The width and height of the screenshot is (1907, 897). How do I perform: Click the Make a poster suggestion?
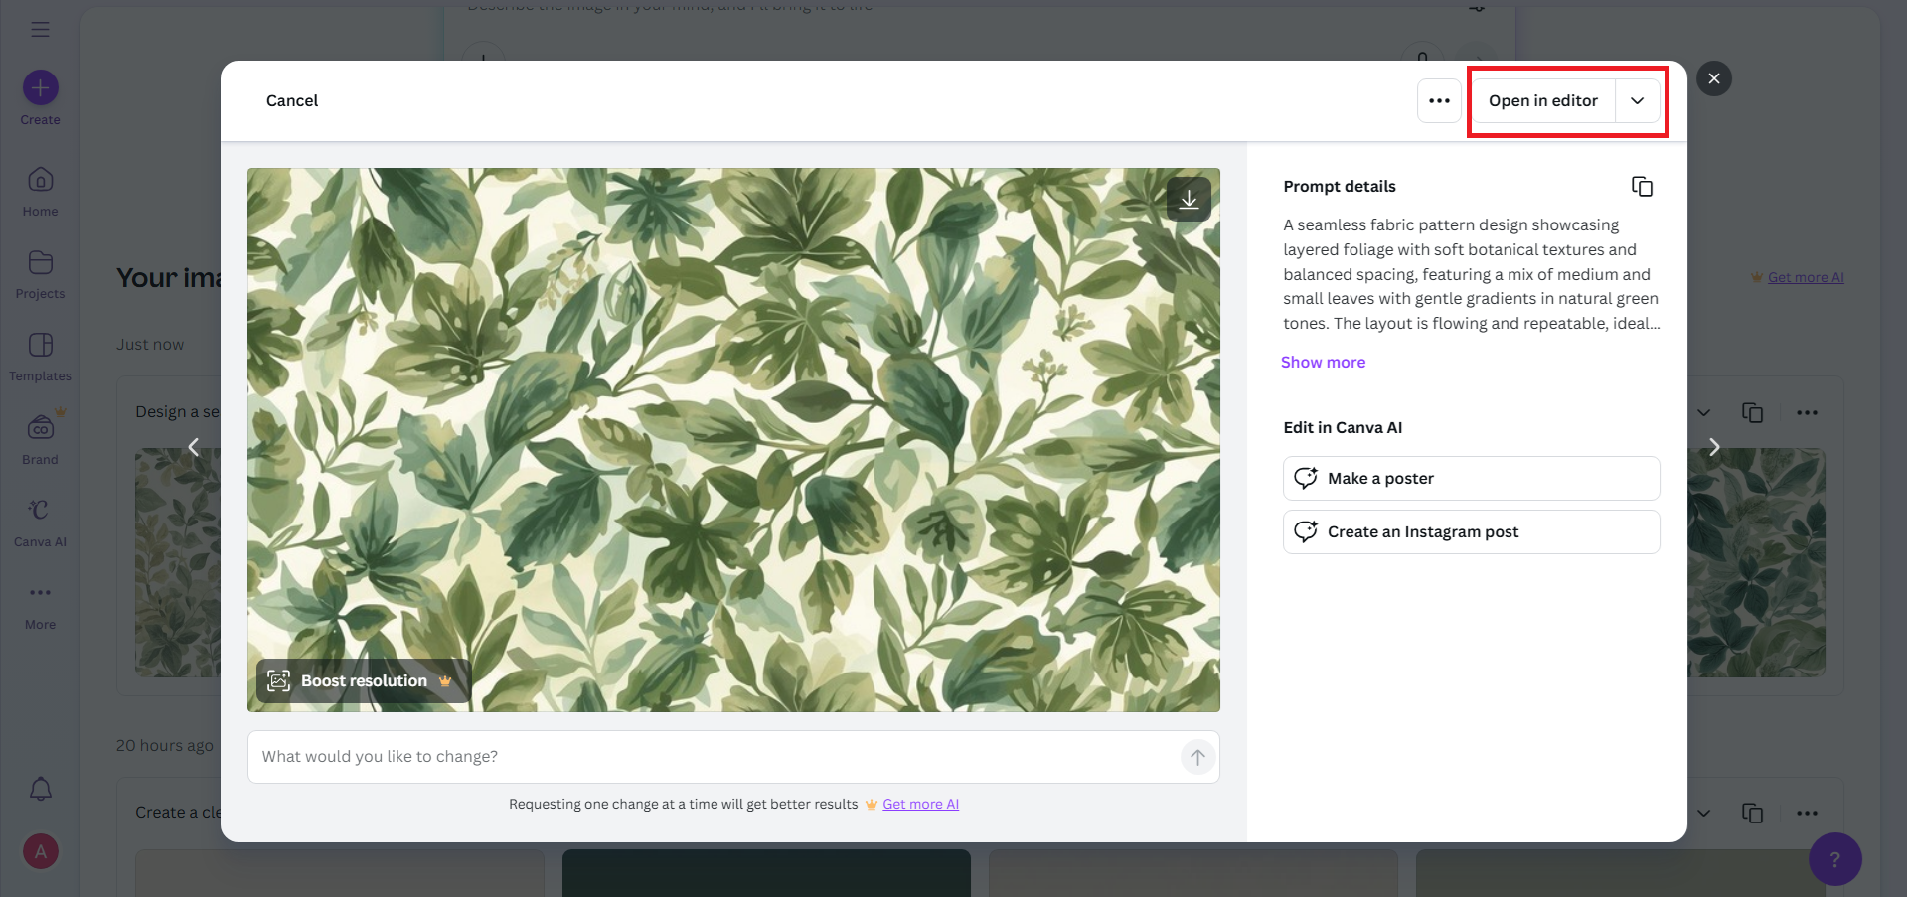(x=1471, y=479)
